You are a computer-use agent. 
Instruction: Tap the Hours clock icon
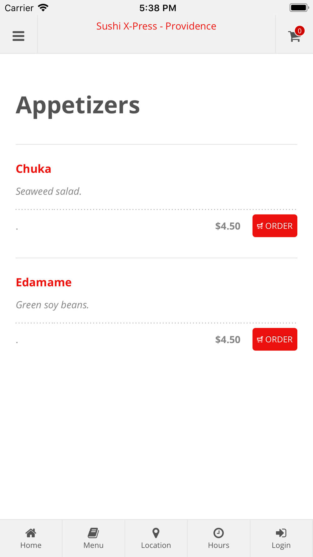[x=218, y=533]
